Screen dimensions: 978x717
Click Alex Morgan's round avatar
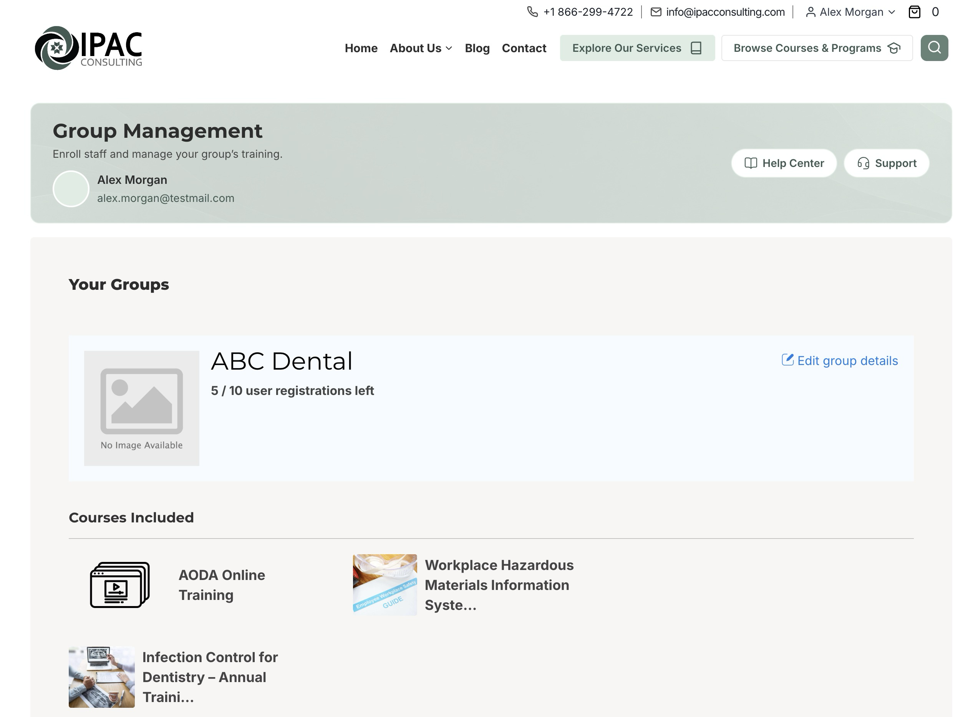coord(71,189)
